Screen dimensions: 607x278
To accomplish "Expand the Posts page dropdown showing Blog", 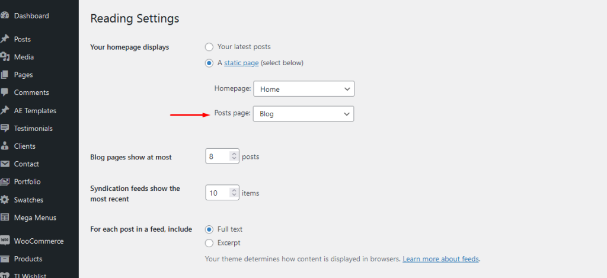I will 303,114.
